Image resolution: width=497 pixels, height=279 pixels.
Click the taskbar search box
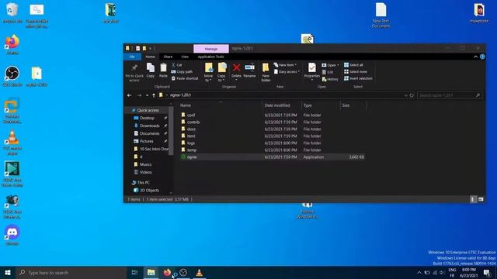[x=71, y=273]
